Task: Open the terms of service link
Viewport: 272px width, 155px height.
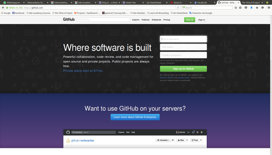Action: pyautogui.click(x=167, y=78)
